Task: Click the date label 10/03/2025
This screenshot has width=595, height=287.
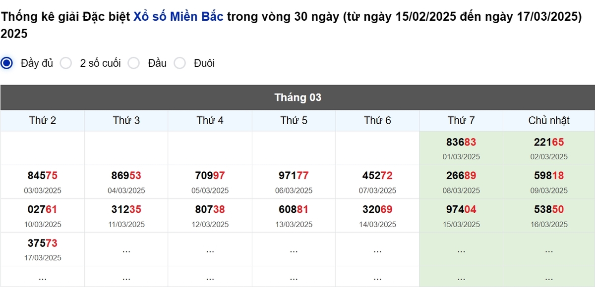Action: (42, 224)
